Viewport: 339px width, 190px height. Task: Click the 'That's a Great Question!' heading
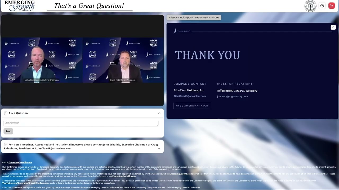coord(89,6)
